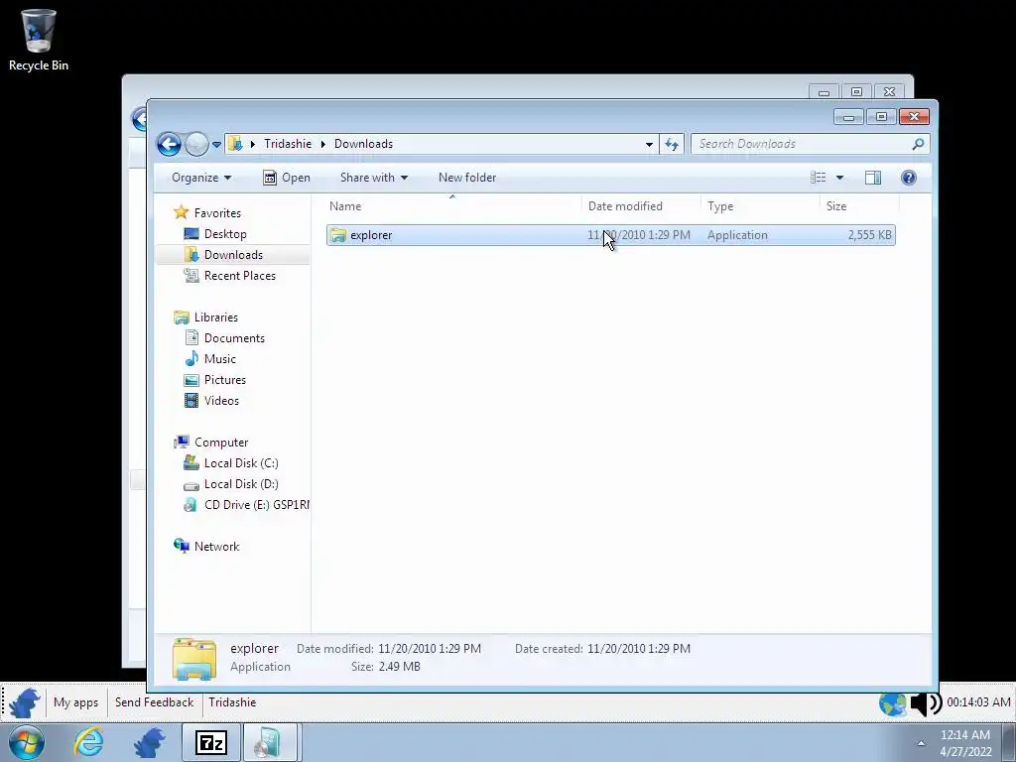Screen dimensions: 1016x762
Task: Open the view options dropdown arrow
Action: 839,178
